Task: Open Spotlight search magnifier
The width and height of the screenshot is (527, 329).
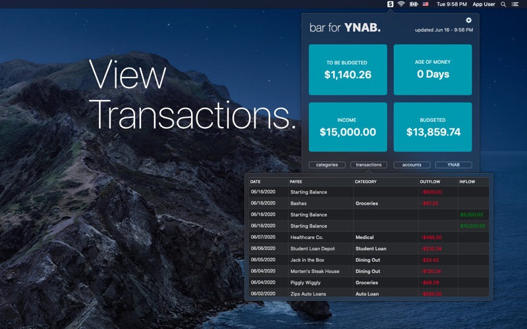Action: click(x=503, y=5)
